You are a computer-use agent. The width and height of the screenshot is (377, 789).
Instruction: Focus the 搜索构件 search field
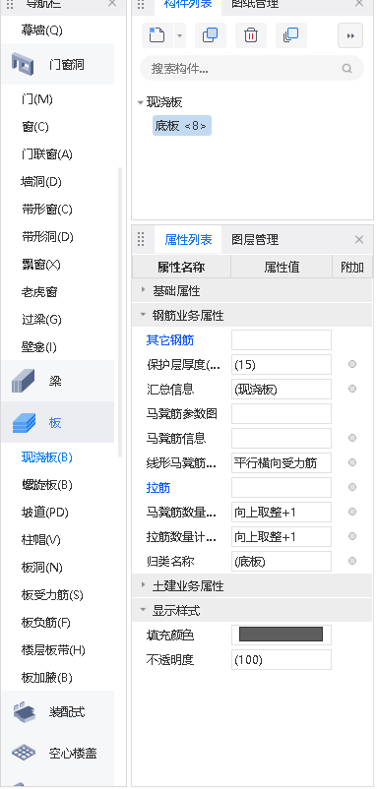point(252,69)
